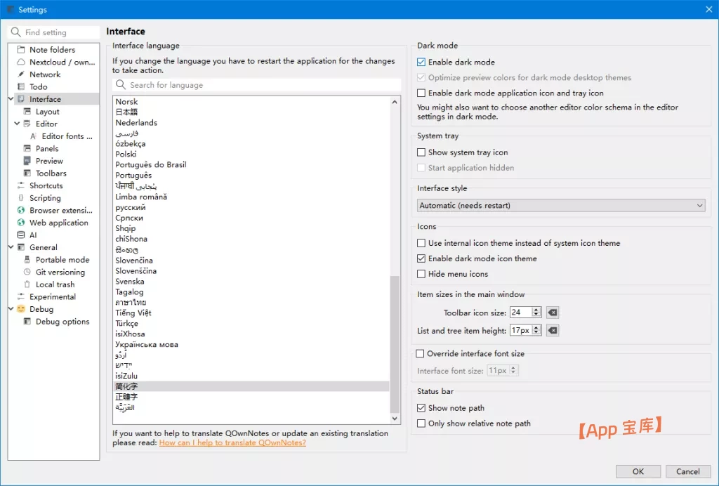Click the Nextcloud cloud icon in sidebar
This screenshot has width=719, height=486.
click(x=21, y=63)
